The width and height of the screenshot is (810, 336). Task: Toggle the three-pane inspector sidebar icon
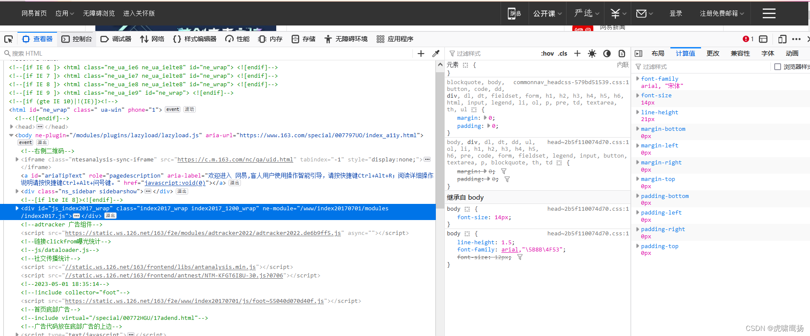638,54
